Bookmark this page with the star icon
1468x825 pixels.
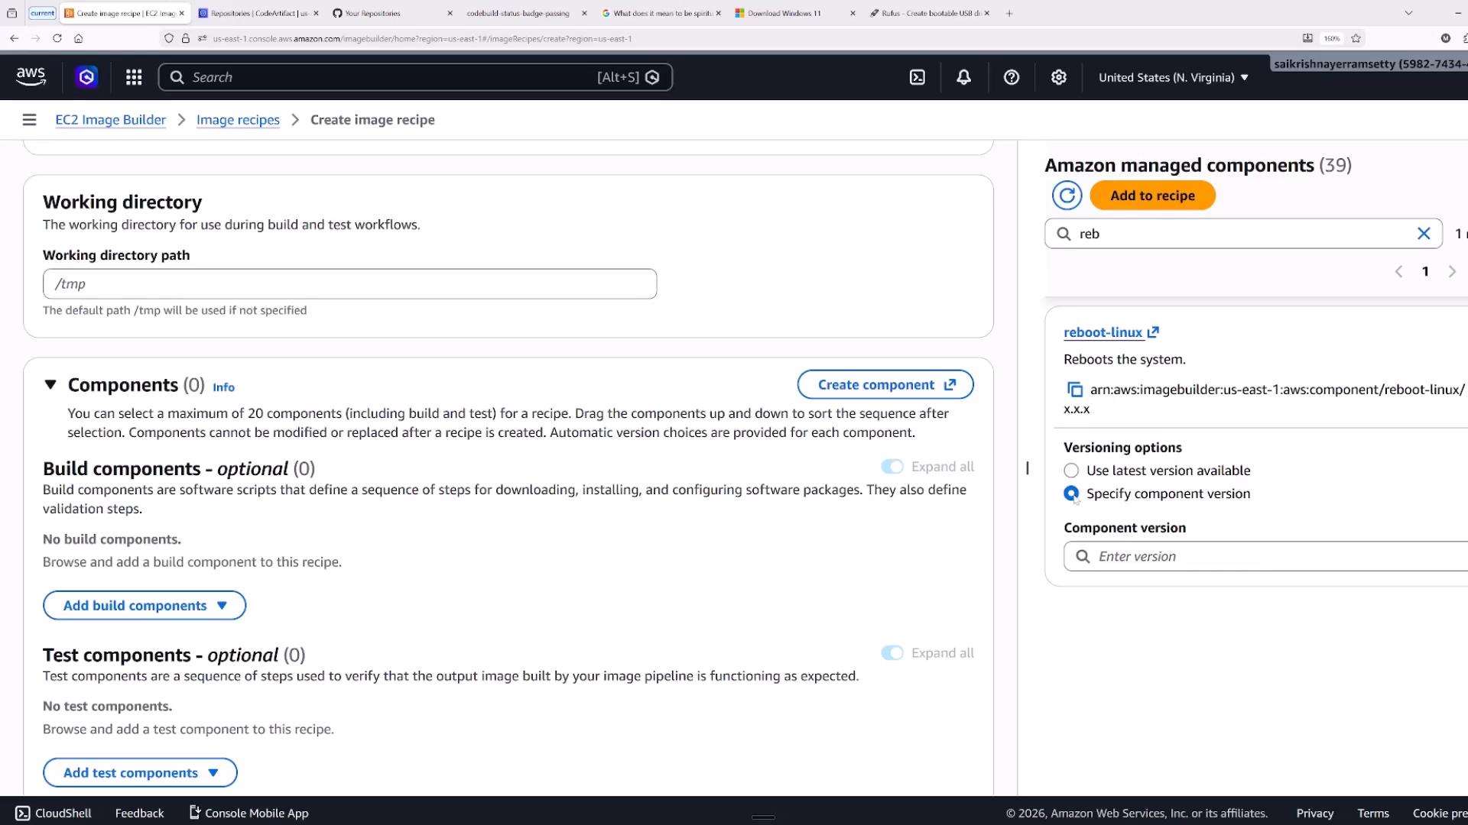tap(1356, 38)
